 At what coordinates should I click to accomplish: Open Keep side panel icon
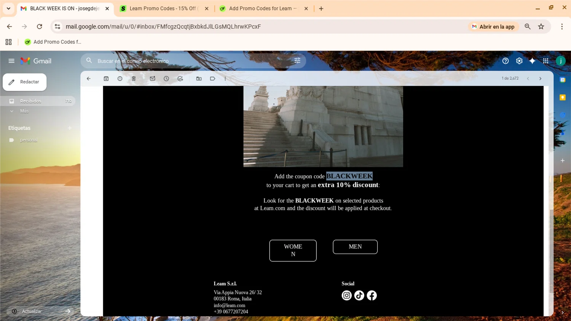click(x=563, y=97)
